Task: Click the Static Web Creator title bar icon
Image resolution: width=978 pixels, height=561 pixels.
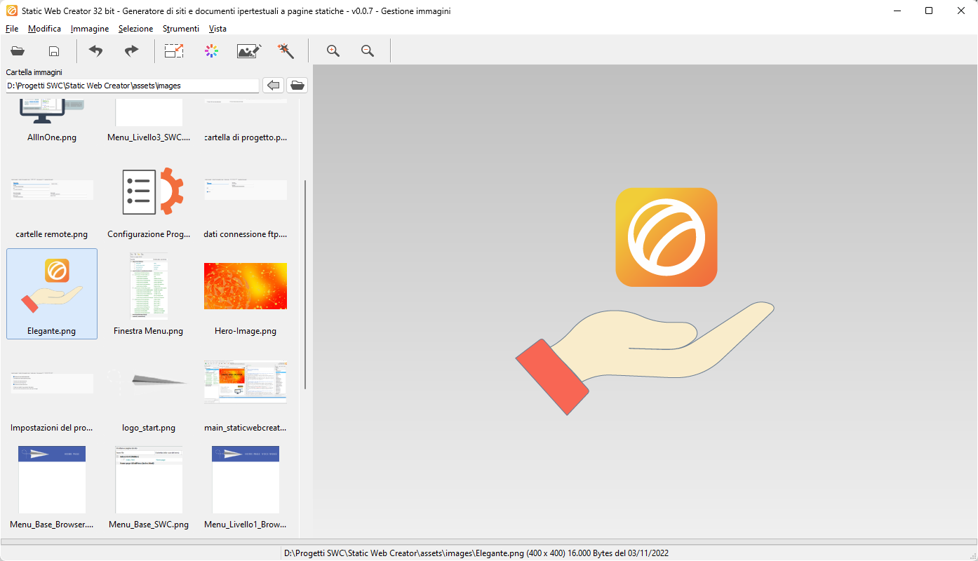Action: pyautogui.click(x=12, y=11)
